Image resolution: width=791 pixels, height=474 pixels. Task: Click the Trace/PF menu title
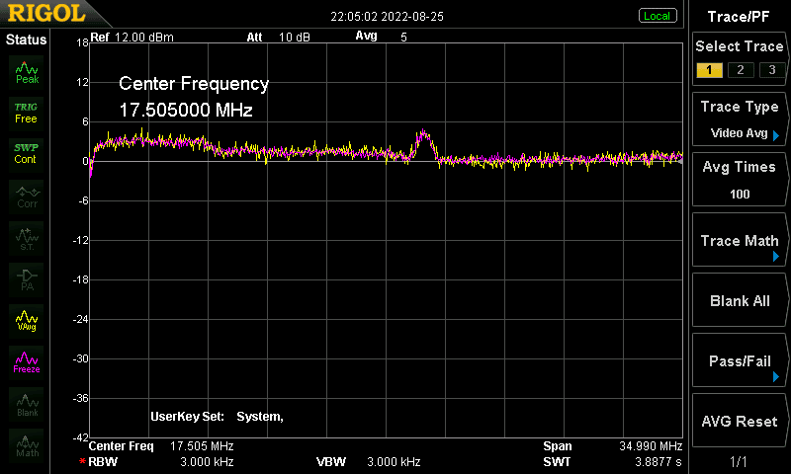(738, 17)
